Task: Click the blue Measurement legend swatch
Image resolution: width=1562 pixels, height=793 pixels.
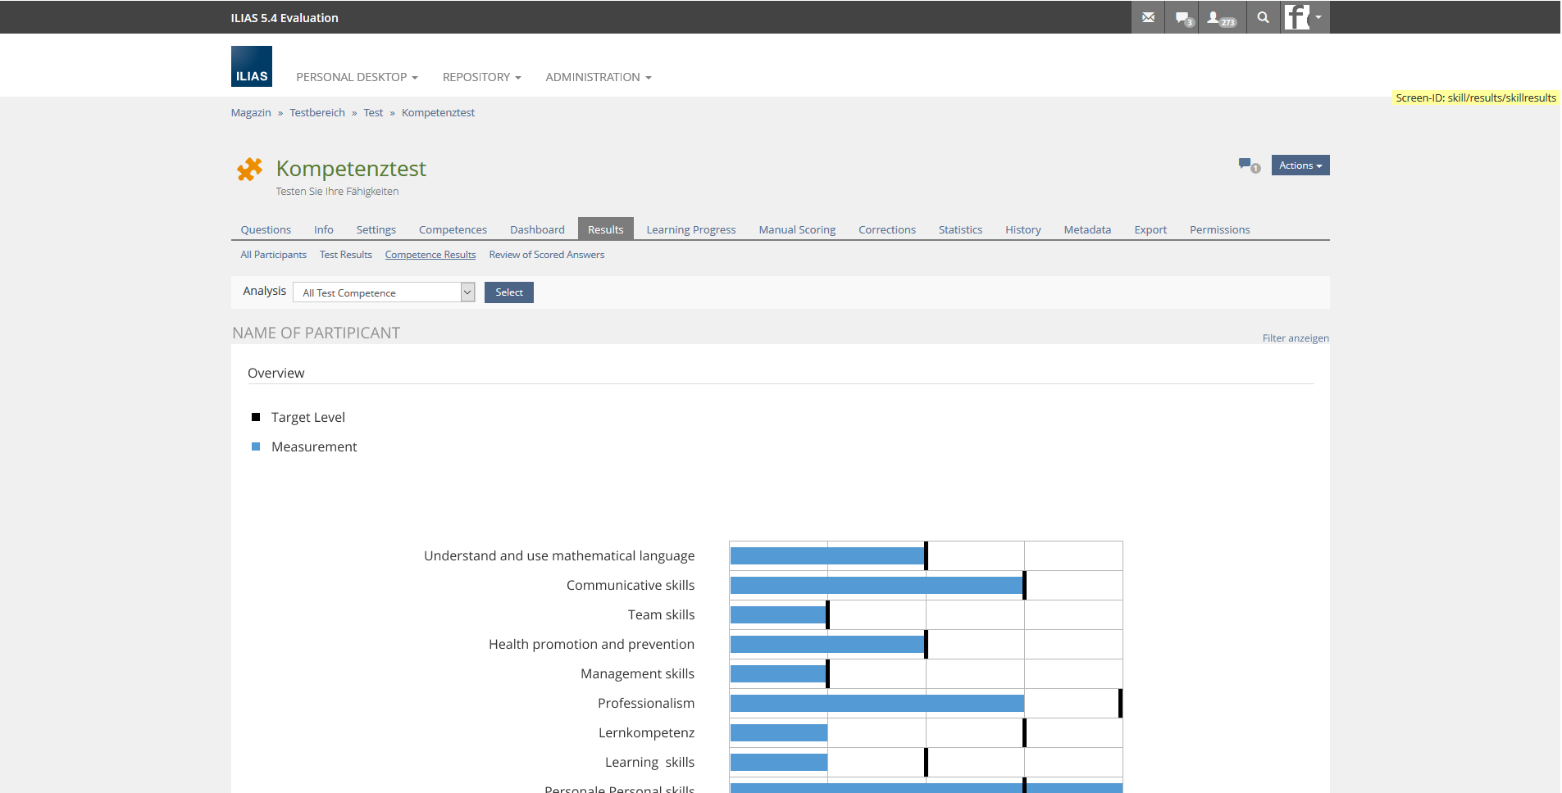Action: [x=256, y=446]
